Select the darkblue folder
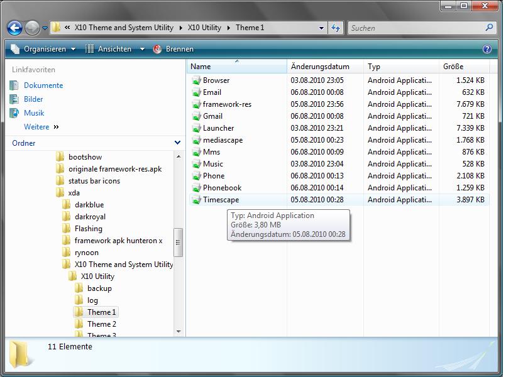528x377 pixels. [x=89, y=205]
